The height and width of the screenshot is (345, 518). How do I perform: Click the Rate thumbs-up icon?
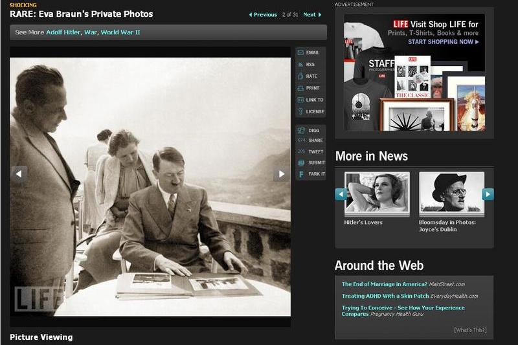pyautogui.click(x=300, y=76)
